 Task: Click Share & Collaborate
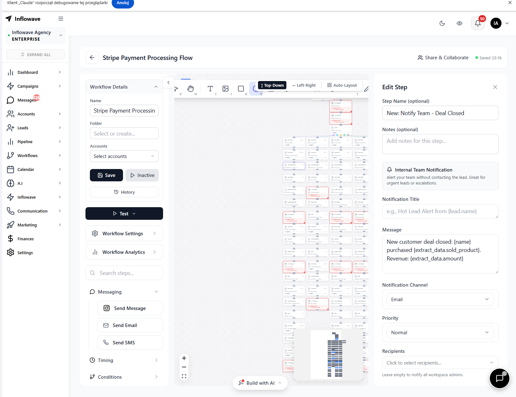click(x=443, y=58)
